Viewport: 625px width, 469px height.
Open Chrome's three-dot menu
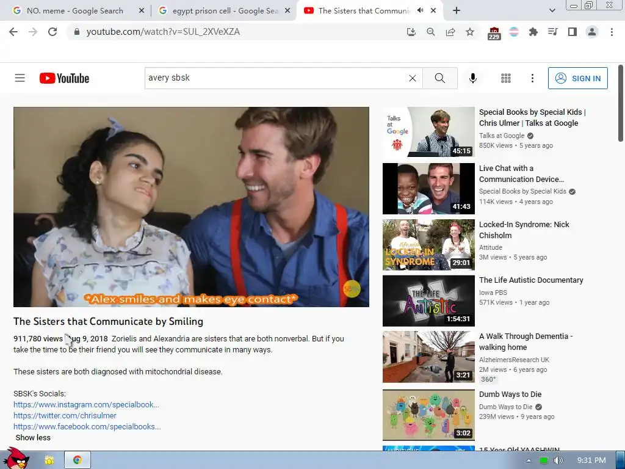612,32
